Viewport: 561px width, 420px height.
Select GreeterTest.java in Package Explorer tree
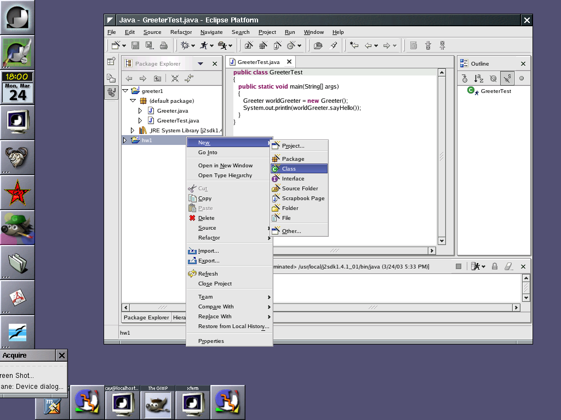[x=178, y=121]
